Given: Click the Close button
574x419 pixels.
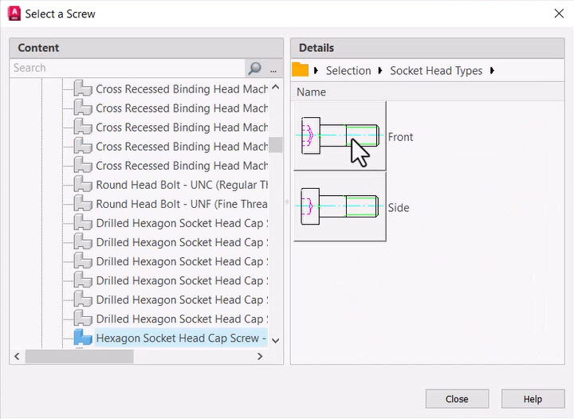Looking at the screenshot, I should point(457,399).
